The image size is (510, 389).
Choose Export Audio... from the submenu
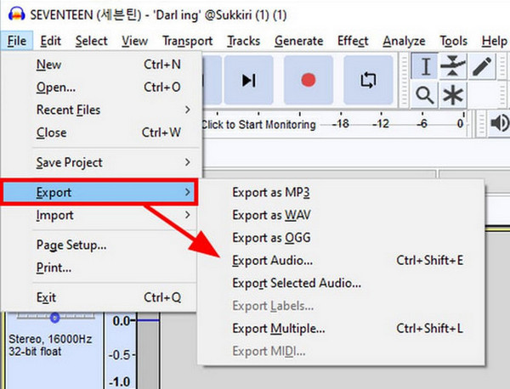[272, 260]
